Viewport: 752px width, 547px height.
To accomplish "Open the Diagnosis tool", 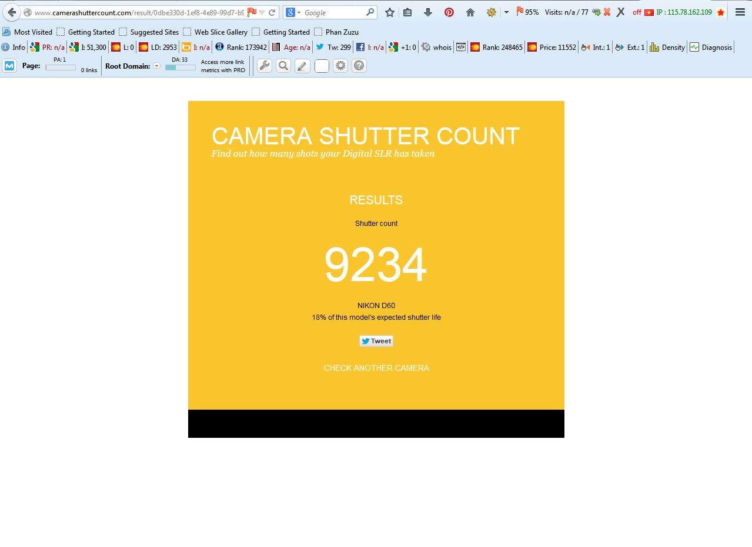I will pos(711,48).
